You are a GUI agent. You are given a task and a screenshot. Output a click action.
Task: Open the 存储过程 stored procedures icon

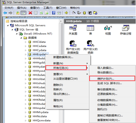coord(126,30)
